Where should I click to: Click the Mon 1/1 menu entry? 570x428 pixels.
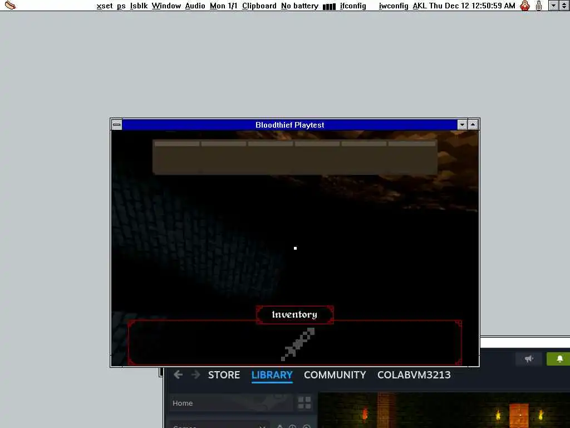223,6
